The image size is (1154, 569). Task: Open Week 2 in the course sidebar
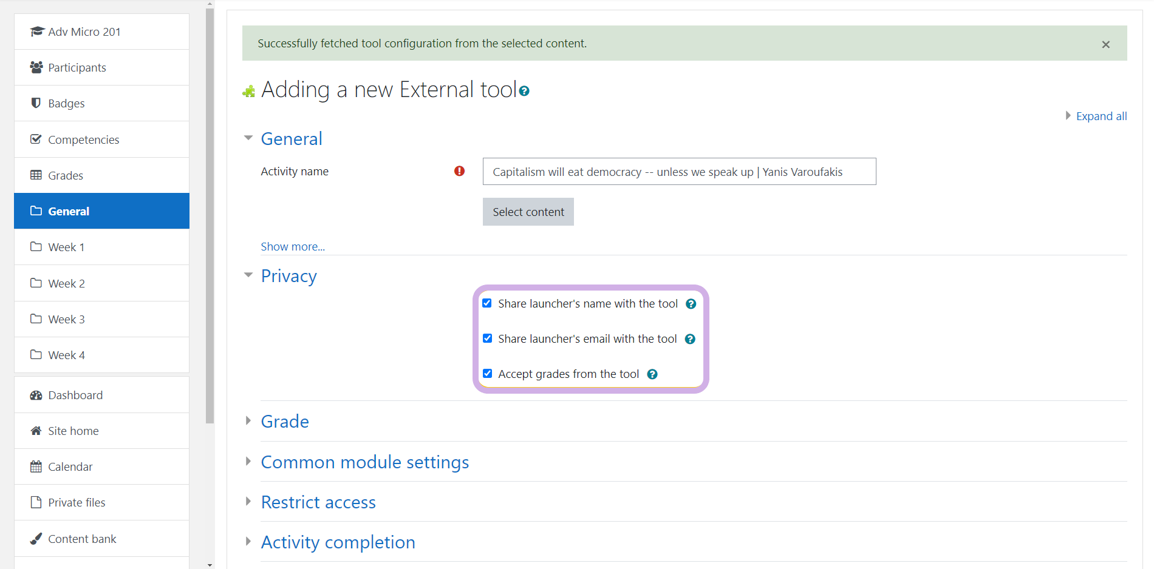click(66, 283)
